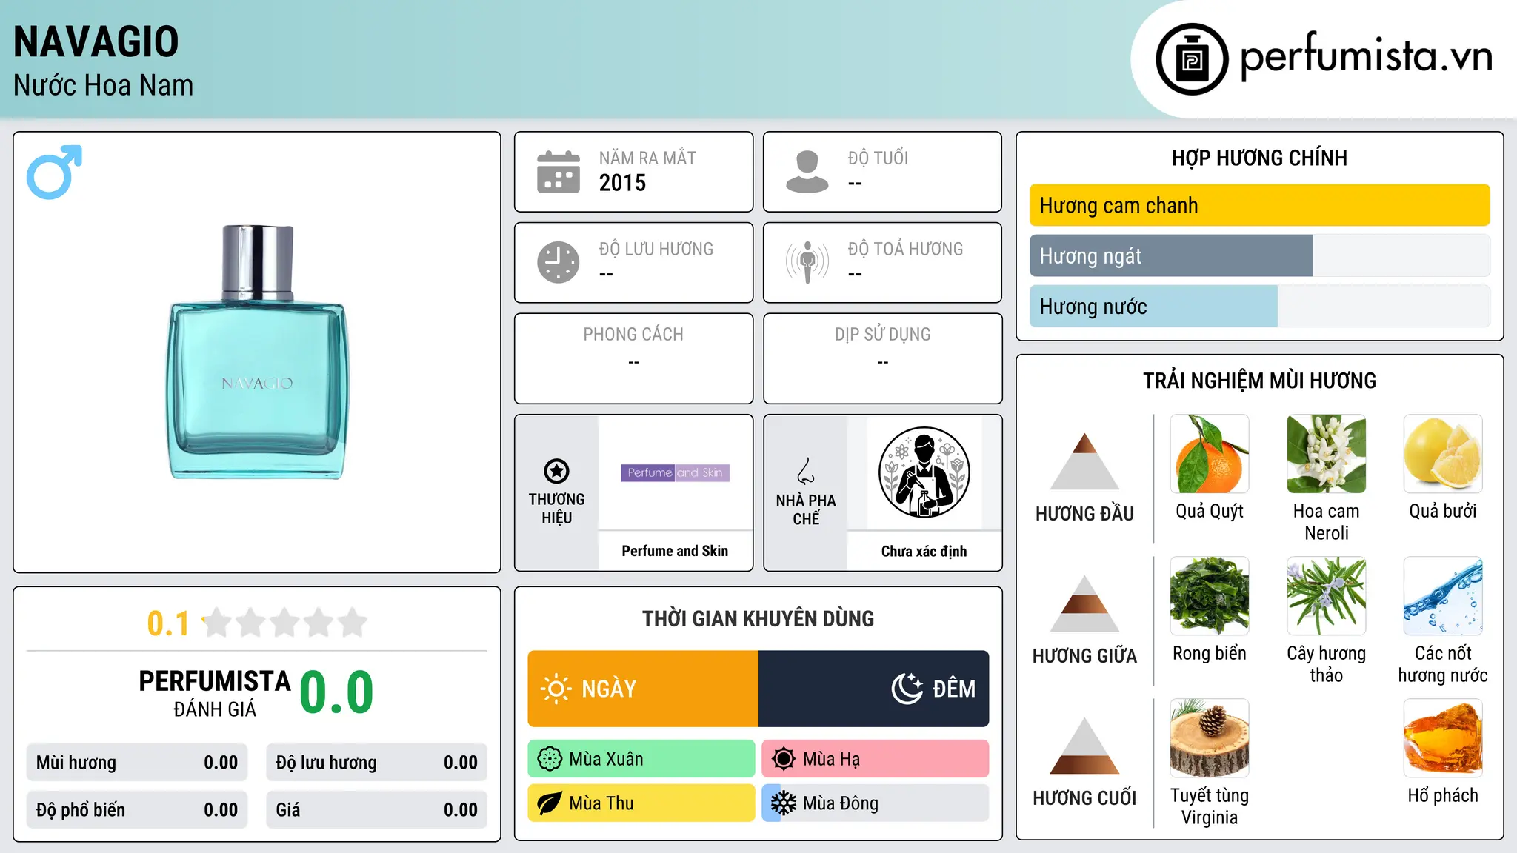This screenshot has width=1517, height=853.
Task: Click the Thời gian khuyên dùng heading
Action: pos(758,618)
